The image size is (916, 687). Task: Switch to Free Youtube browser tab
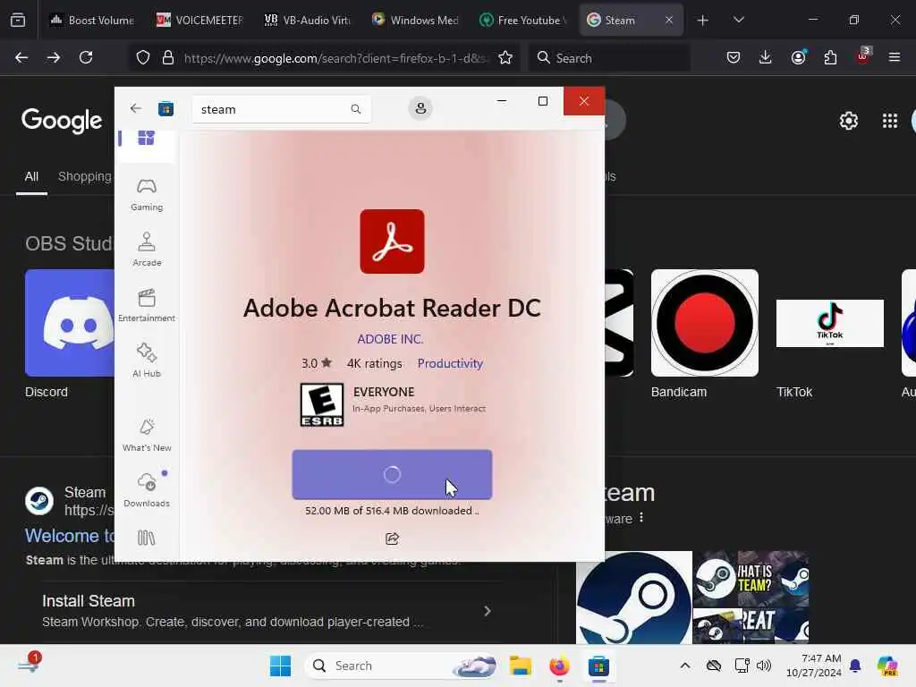point(522,20)
